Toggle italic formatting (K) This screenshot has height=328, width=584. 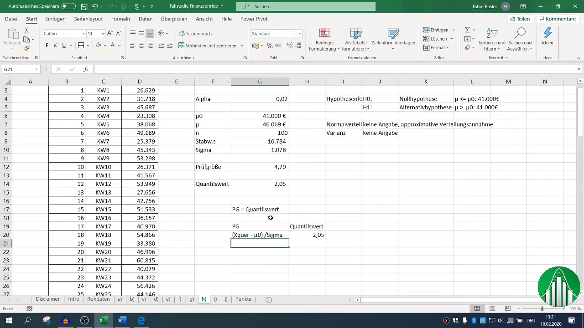[56, 46]
